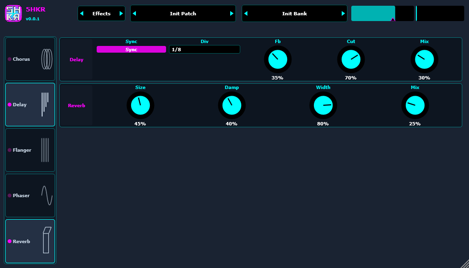This screenshot has width=469, height=268.
Task: Click the magenta Delay panel label
Action: (77, 59)
